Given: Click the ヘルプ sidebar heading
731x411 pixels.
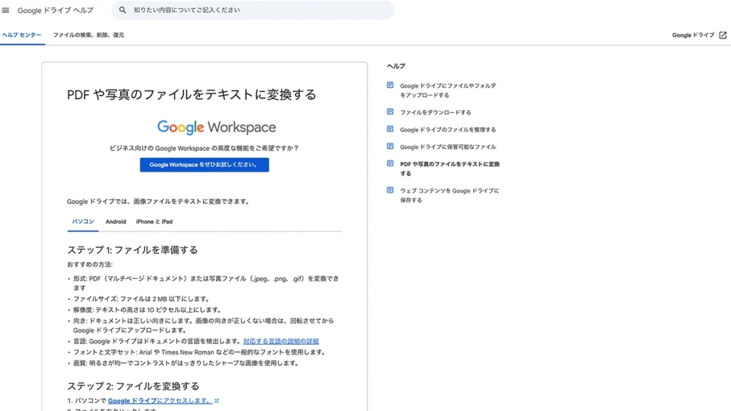Looking at the screenshot, I should point(395,66).
